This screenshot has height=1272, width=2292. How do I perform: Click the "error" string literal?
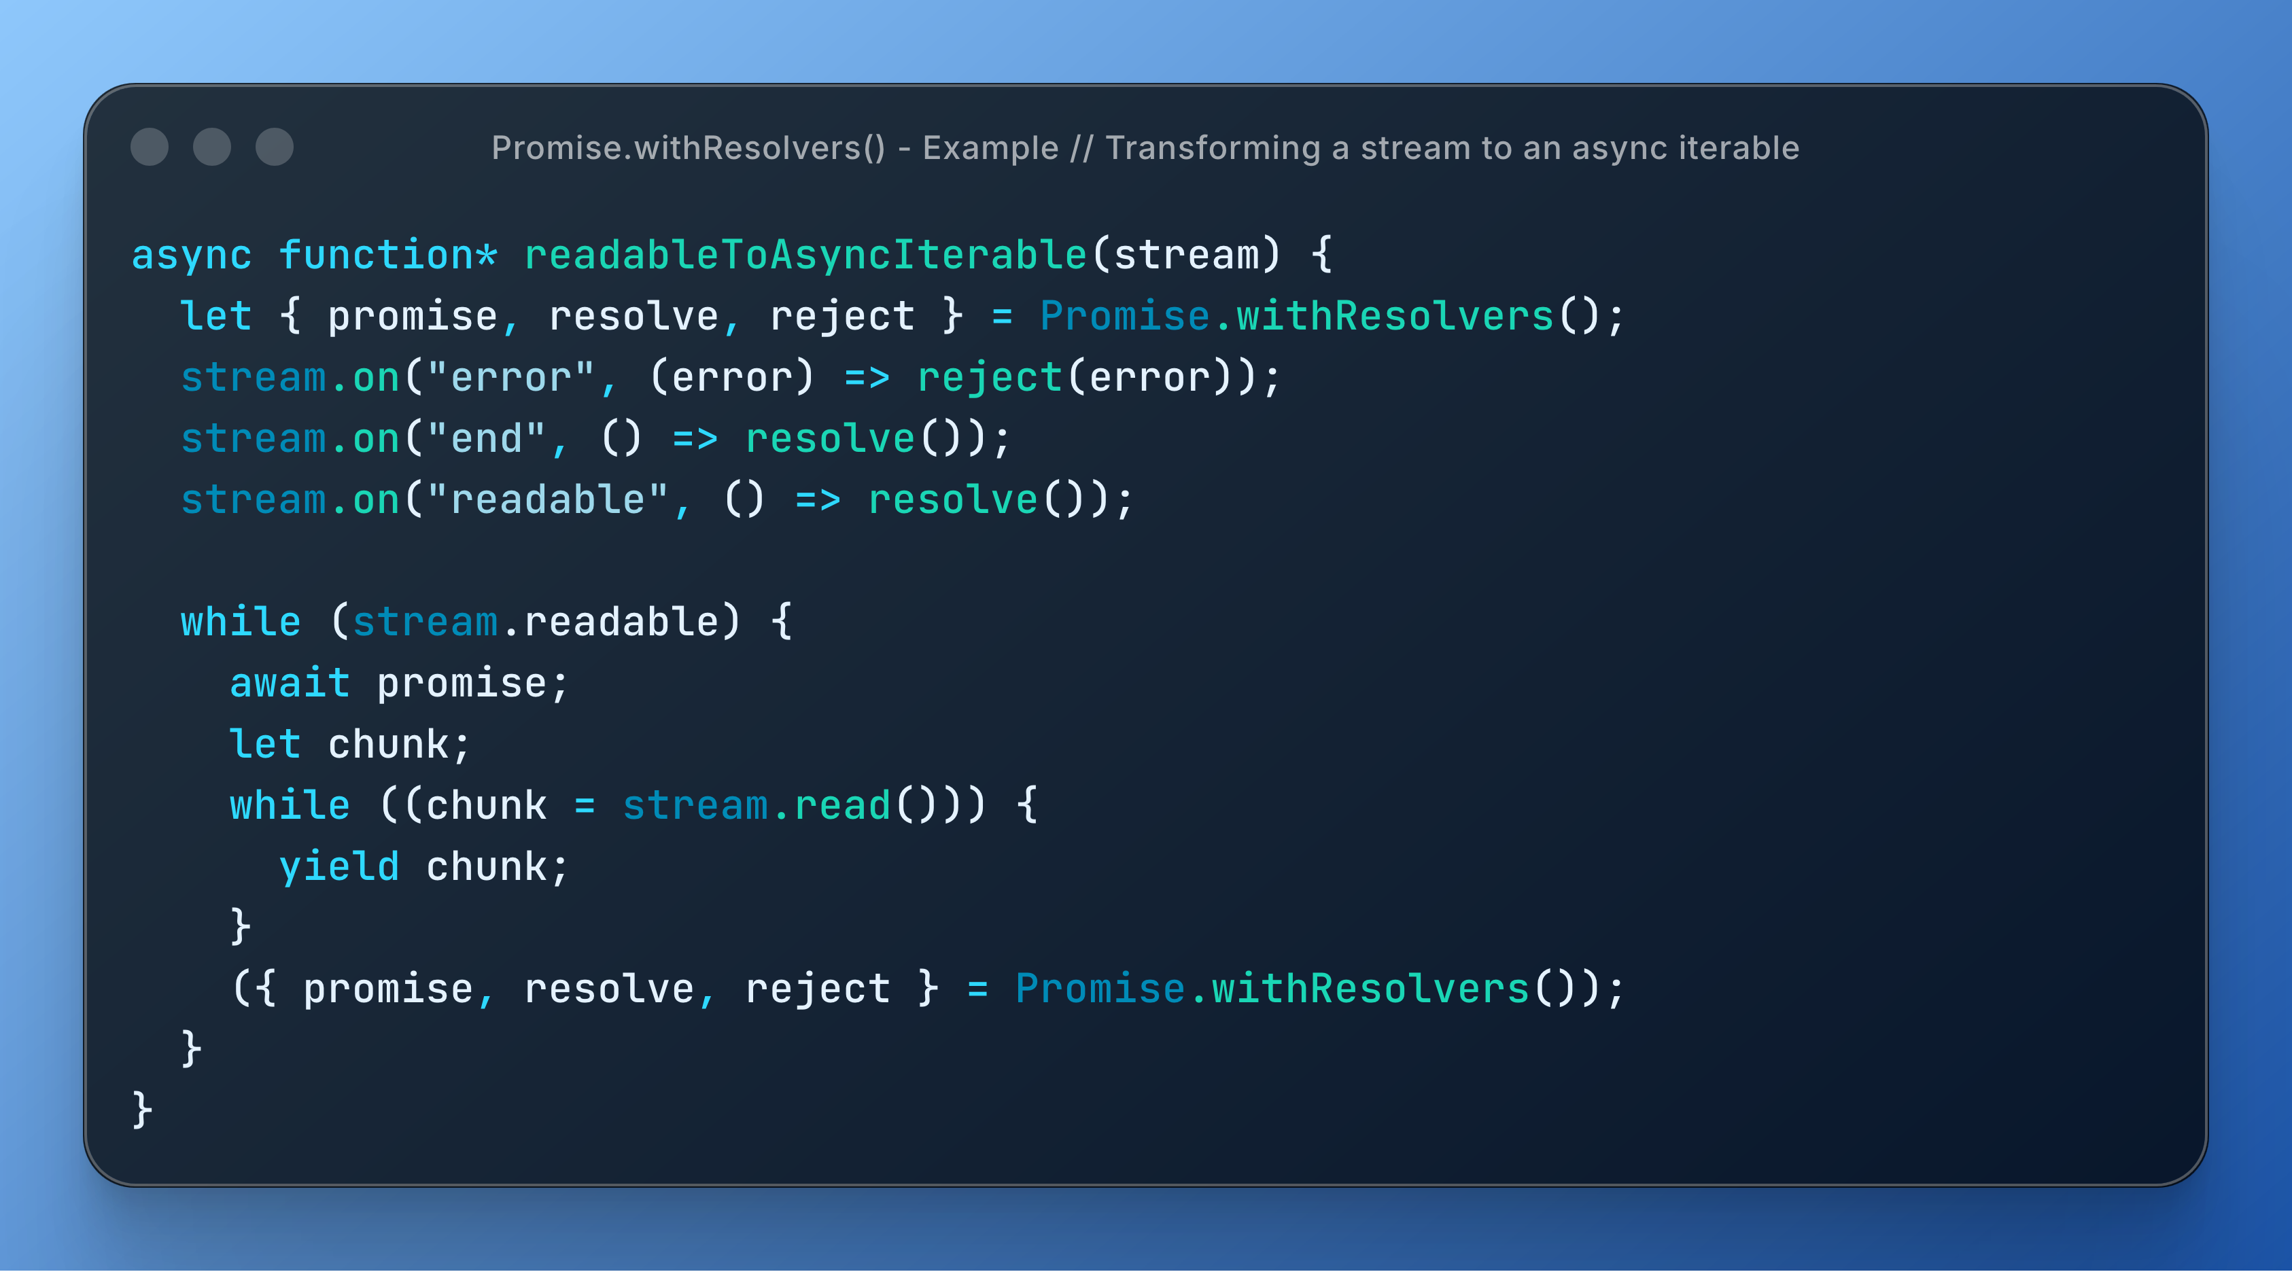point(510,377)
